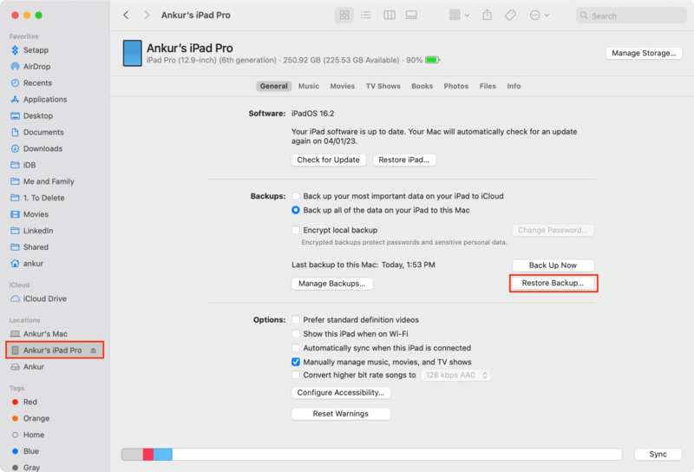Screen dimensions: 694x472
Task: Switch to list view
Action: [x=366, y=15]
